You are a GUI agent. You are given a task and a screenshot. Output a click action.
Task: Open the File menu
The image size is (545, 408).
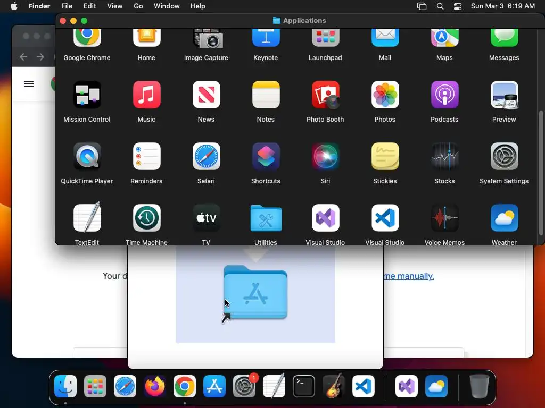click(67, 6)
